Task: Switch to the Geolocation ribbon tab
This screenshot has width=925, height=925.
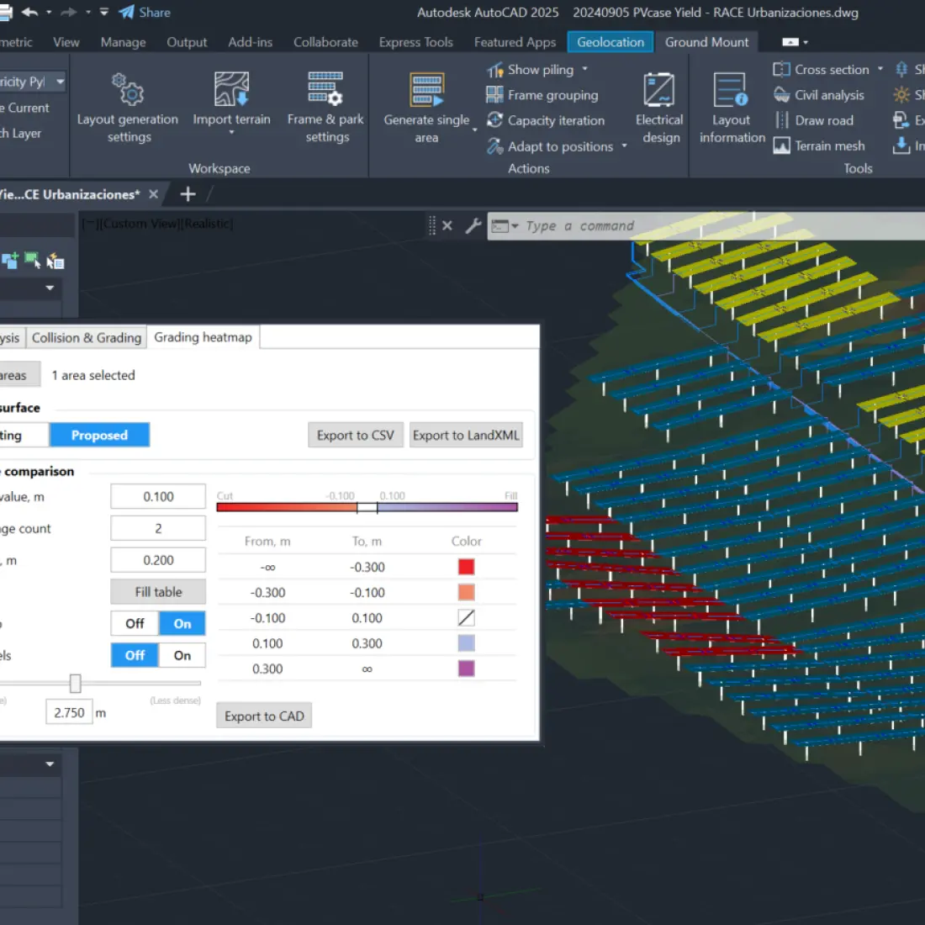Action: tap(610, 42)
